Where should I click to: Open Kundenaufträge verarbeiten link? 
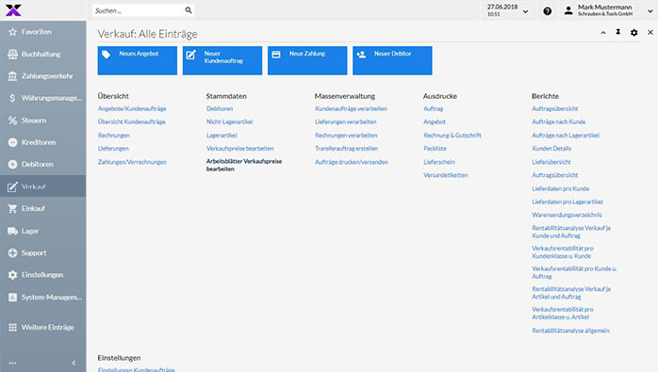coord(352,108)
